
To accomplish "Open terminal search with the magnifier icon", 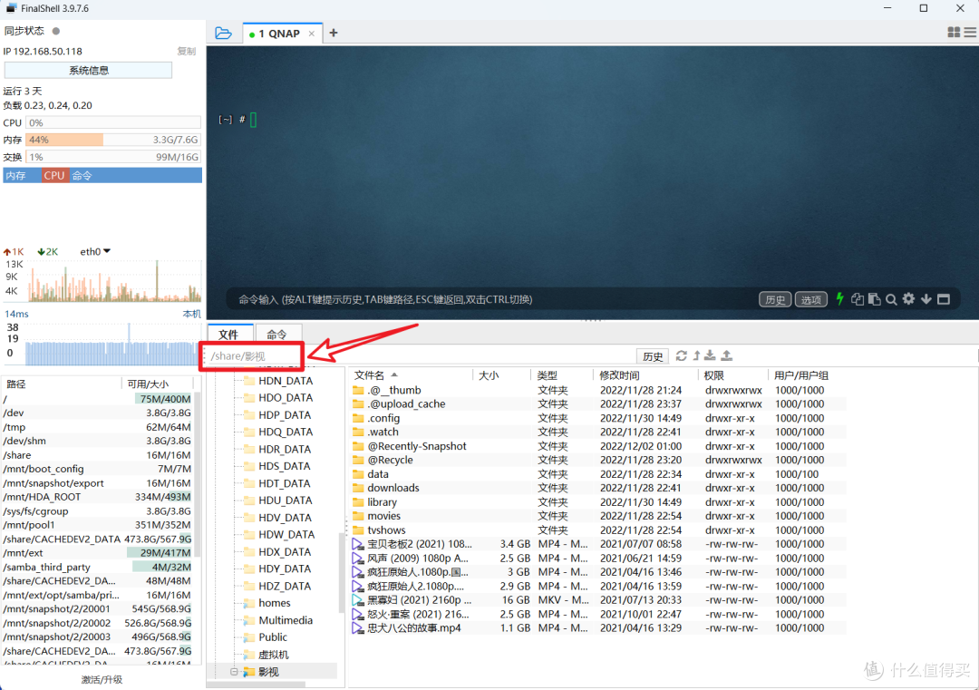I will click(x=891, y=299).
